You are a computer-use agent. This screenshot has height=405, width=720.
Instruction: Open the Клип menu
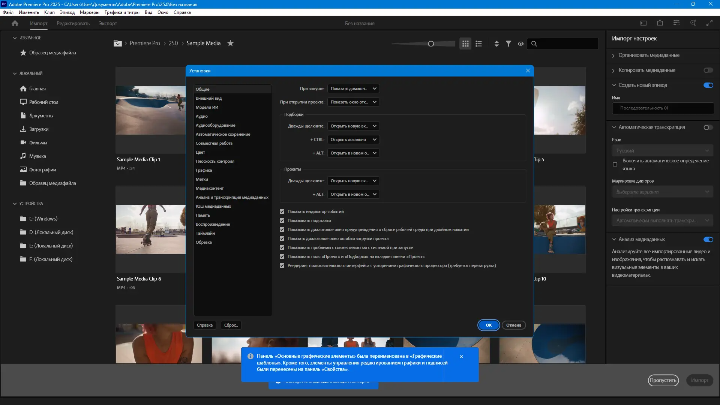coord(49,12)
